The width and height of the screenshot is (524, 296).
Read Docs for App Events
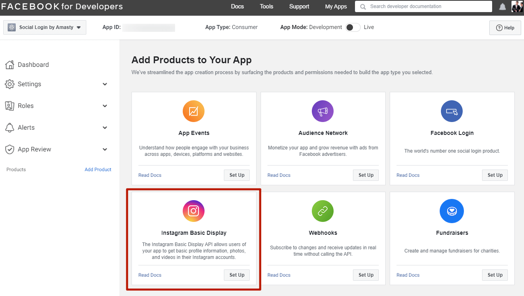pos(150,175)
